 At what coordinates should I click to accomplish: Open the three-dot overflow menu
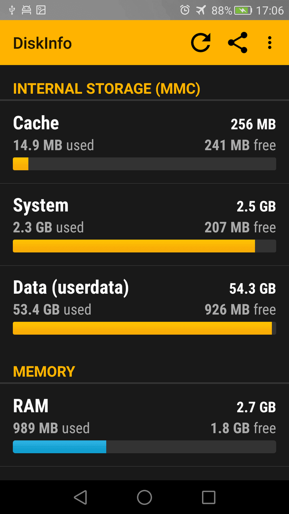click(270, 43)
